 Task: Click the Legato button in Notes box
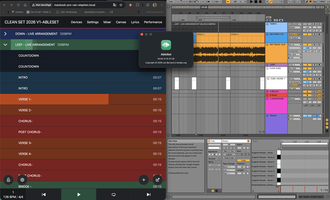[229, 154]
